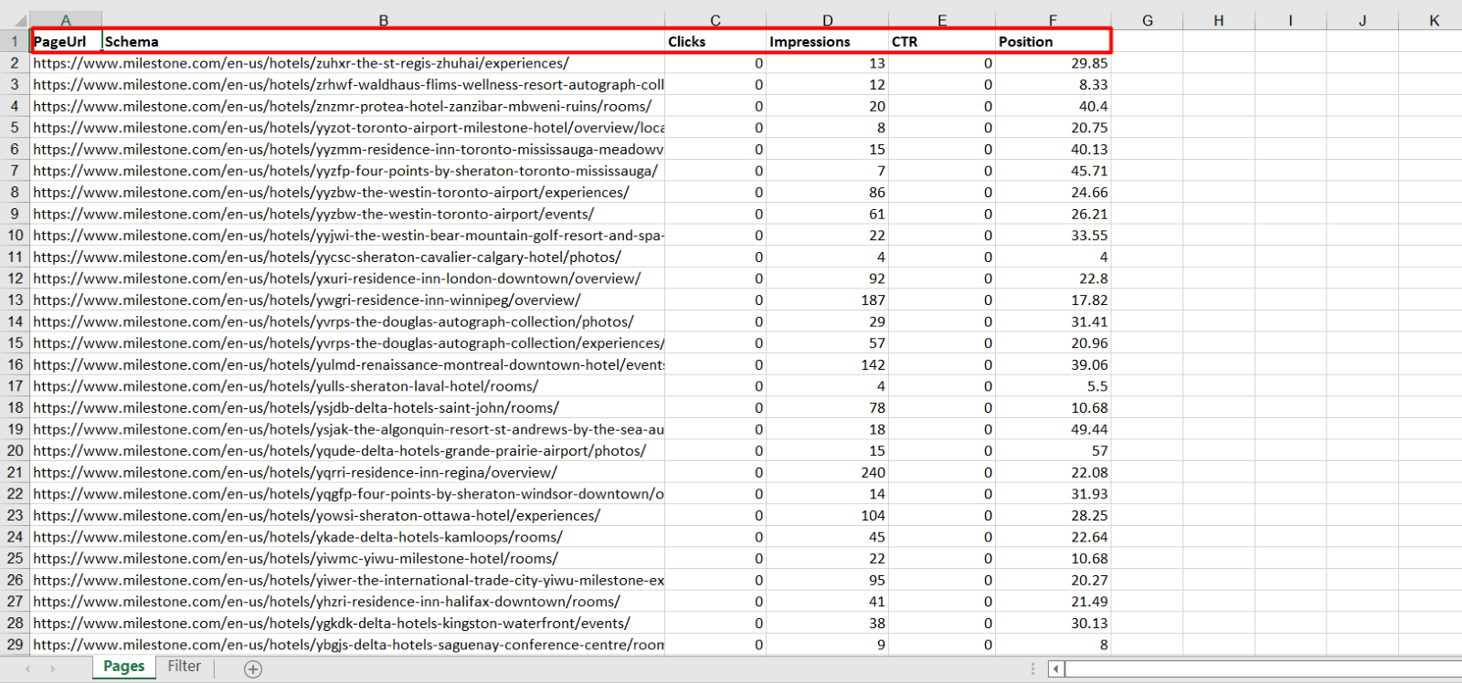
Task: Click the znzmr-protea-hotel-zanzibar rooms URL
Action: pyautogui.click(x=343, y=106)
